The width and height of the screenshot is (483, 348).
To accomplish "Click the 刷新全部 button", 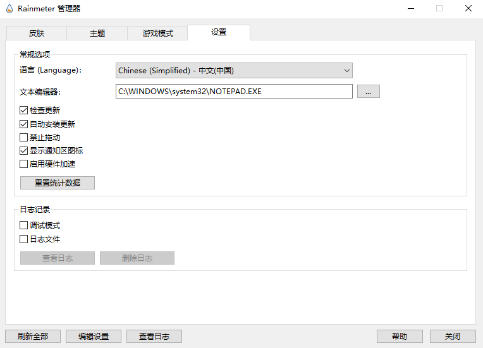I will 33,336.
